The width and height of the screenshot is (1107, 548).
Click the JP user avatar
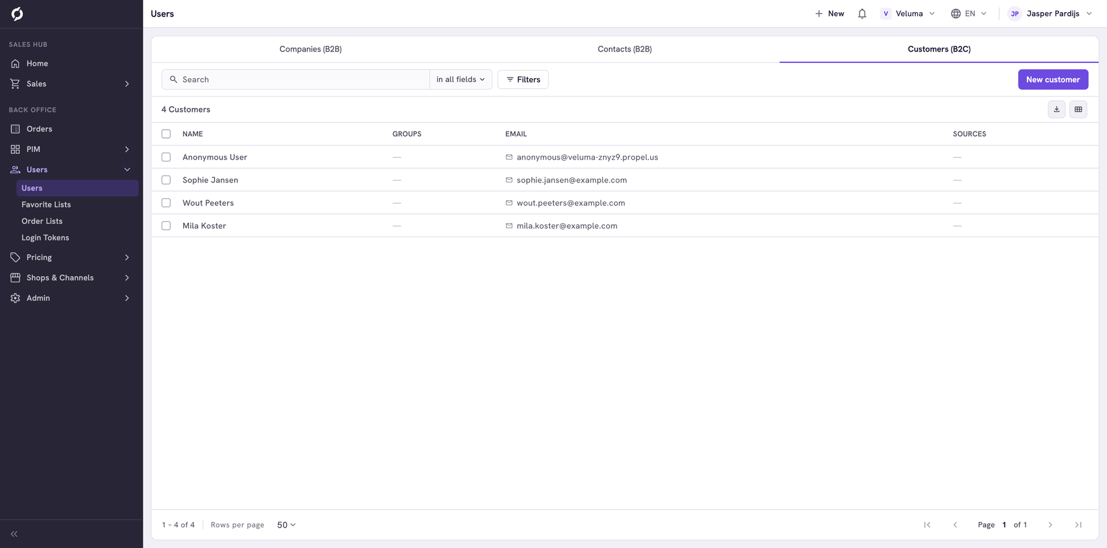(1015, 13)
